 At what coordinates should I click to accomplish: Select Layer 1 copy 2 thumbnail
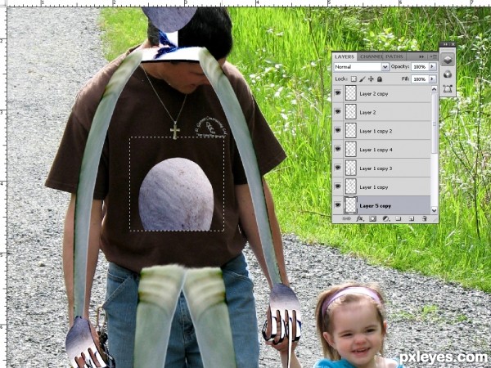pyautogui.click(x=351, y=131)
